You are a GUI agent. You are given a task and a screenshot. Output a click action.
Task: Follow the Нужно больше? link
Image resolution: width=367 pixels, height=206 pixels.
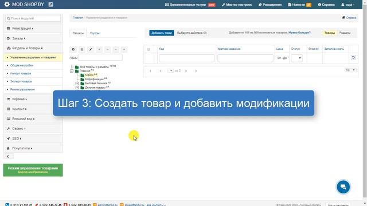(299, 33)
